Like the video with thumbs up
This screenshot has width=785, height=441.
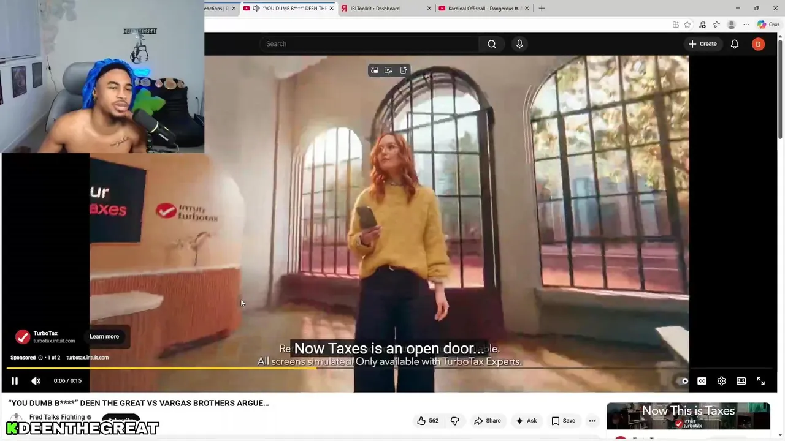click(x=421, y=421)
